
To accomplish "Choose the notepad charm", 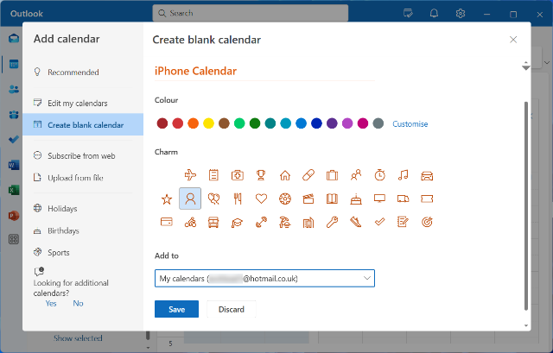I will click(213, 174).
